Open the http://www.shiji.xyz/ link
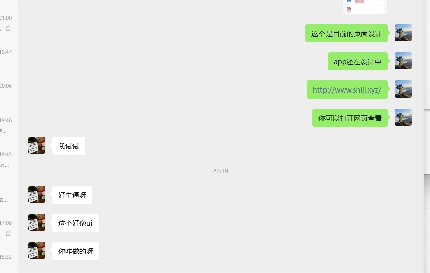Screen dimensions: 430x273 click(x=347, y=89)
